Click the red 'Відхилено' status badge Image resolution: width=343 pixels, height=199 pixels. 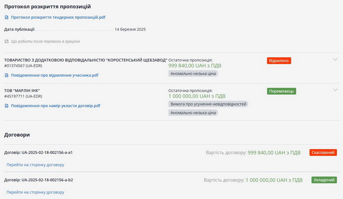click(279, 61)
